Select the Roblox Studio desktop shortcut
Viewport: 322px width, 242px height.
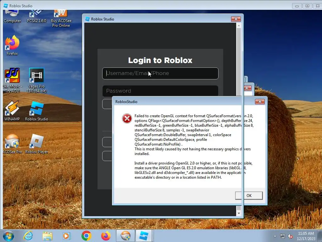point(36,111)
